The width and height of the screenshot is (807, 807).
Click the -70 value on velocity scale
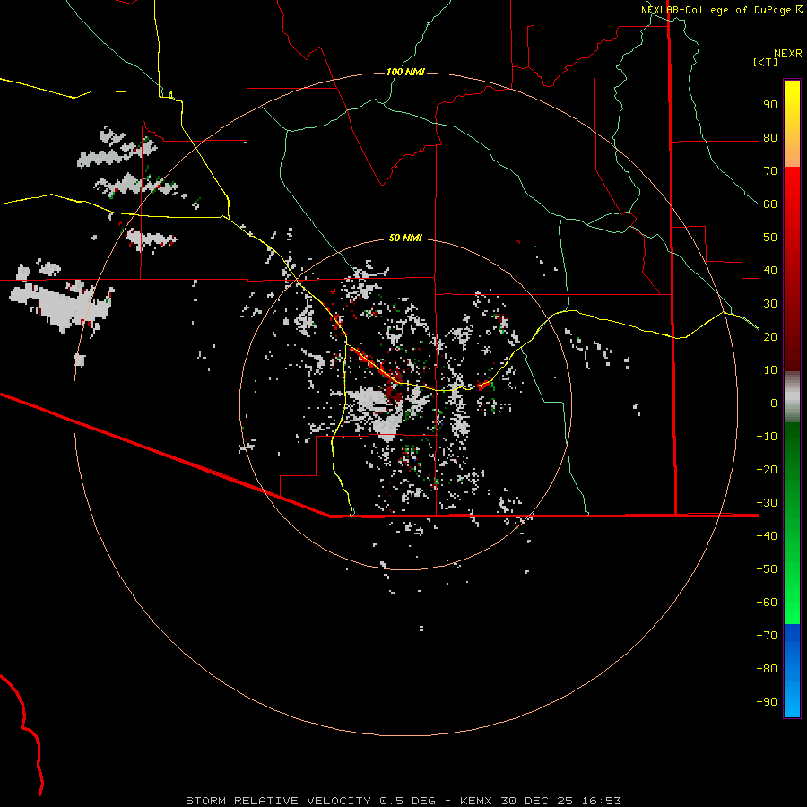coord(767,636)
